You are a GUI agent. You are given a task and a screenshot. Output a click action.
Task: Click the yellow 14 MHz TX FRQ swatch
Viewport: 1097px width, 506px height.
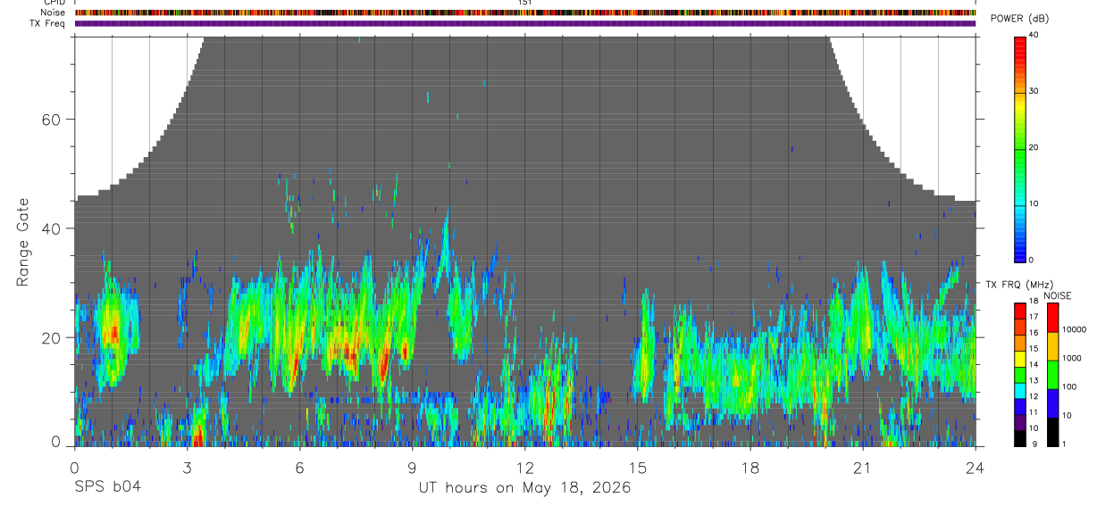[1020, 359]
